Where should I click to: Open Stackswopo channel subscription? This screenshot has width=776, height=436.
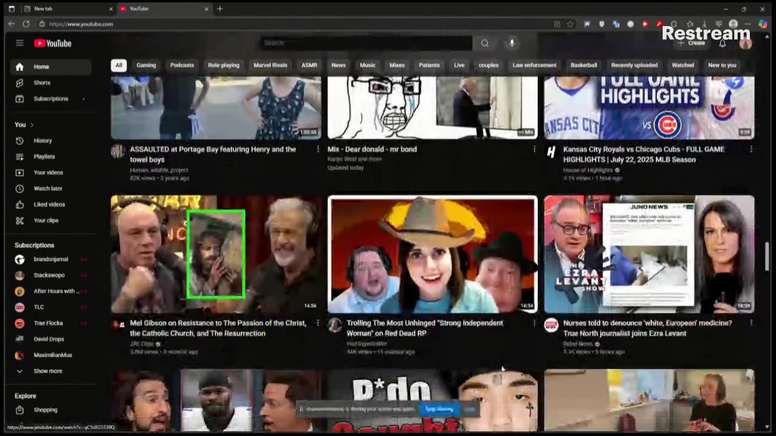click(x=51, y=275)
